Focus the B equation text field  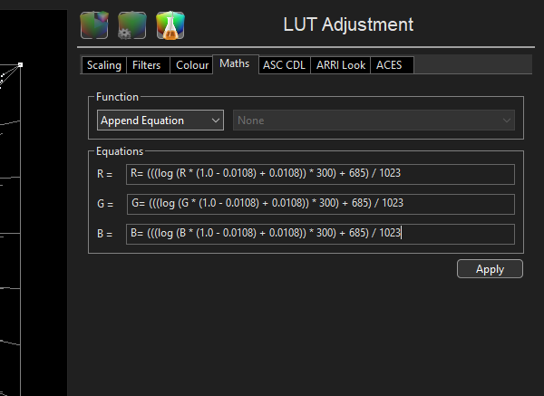pos(320,234)
